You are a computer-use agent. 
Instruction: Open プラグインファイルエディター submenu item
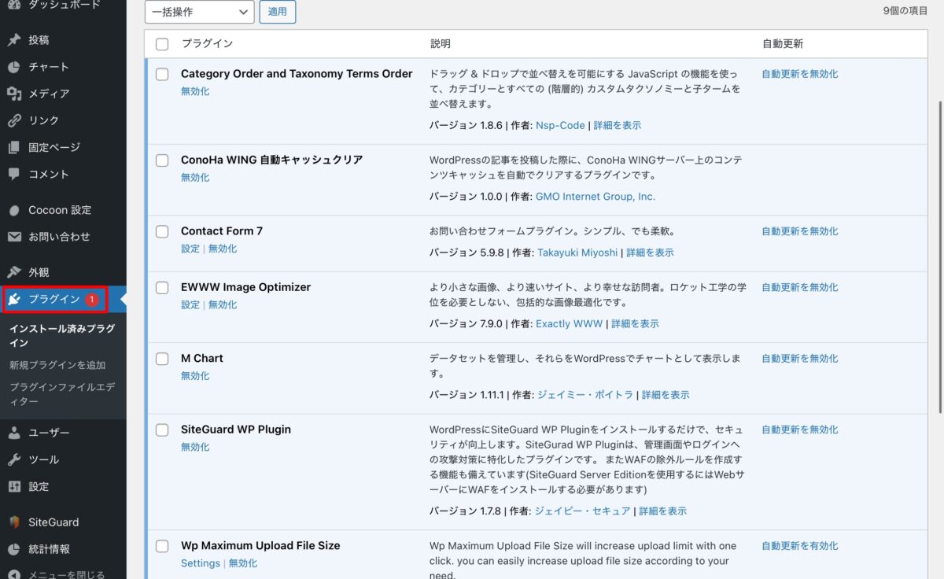point(62,394)
